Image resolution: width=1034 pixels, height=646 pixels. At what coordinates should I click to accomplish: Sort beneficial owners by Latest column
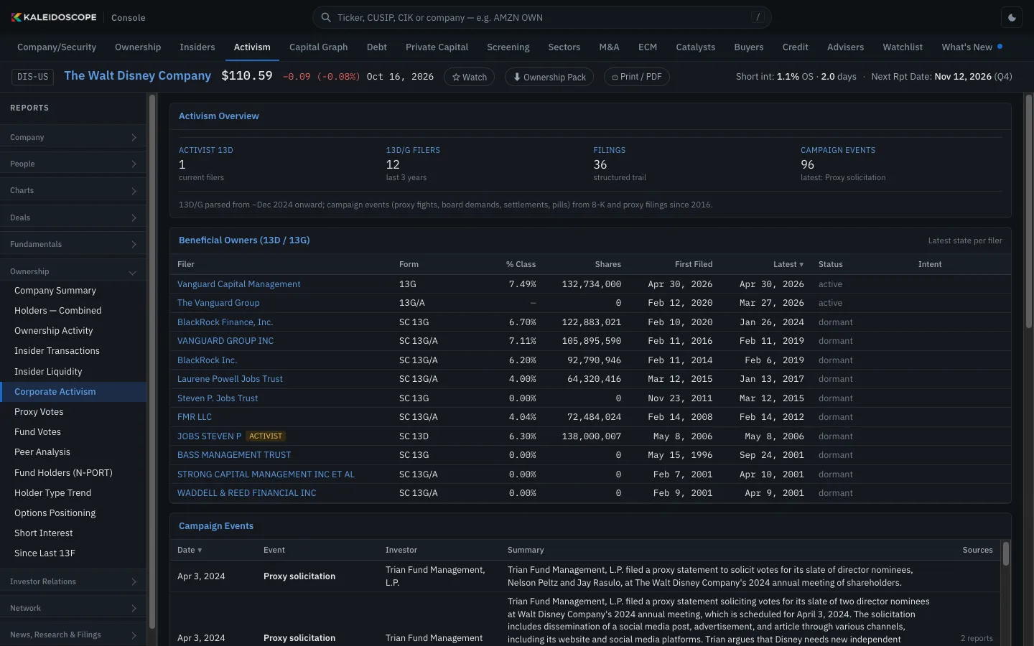788,264
